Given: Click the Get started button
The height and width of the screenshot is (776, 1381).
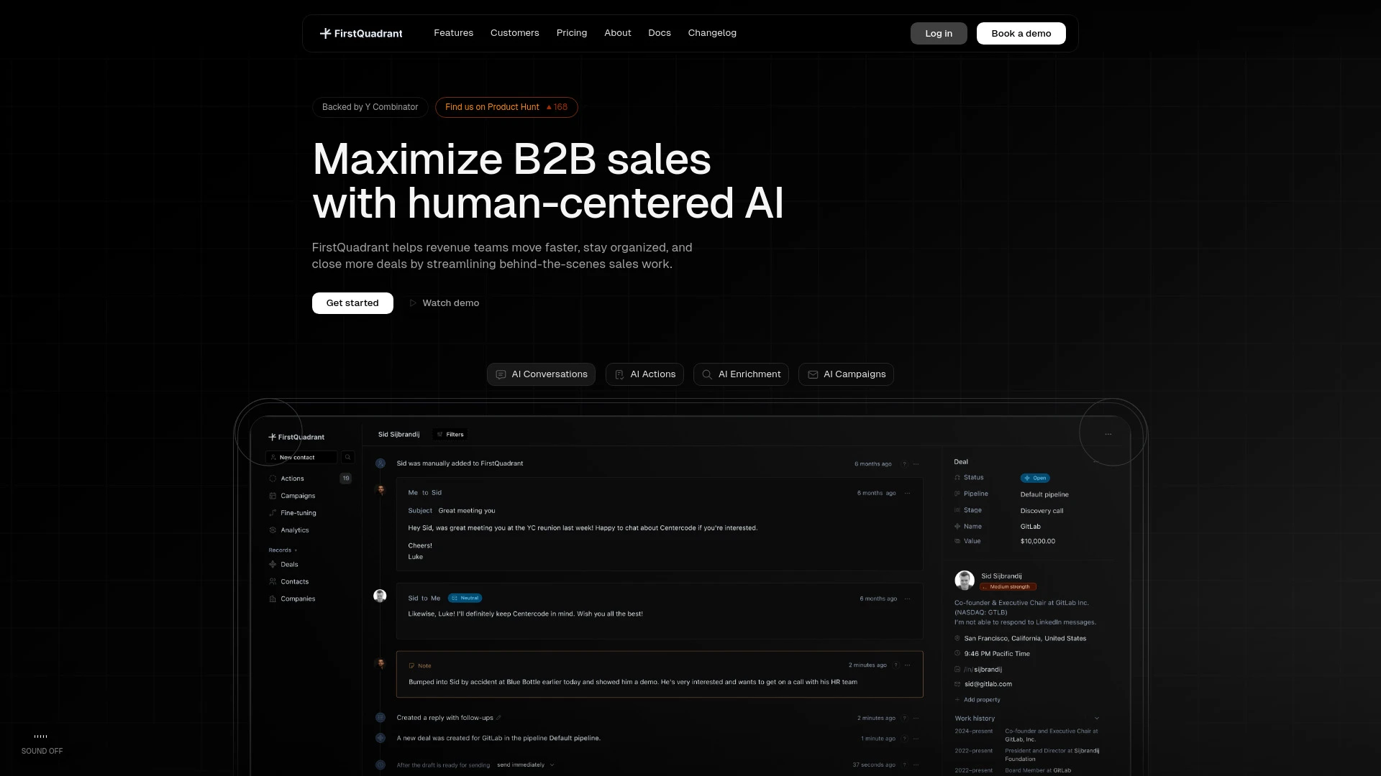Looking at the screenshot, I should pyautogui.click(x=352, y=302).
